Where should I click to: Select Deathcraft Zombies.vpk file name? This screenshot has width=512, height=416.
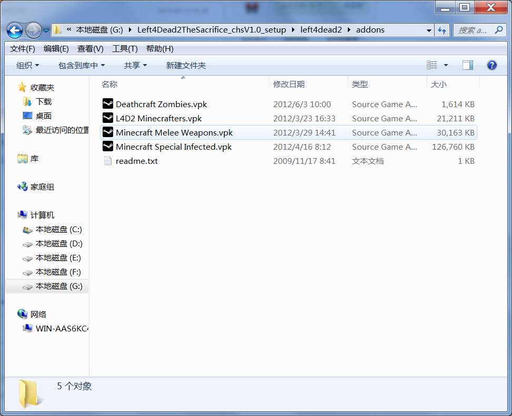[x=162, y=105]
